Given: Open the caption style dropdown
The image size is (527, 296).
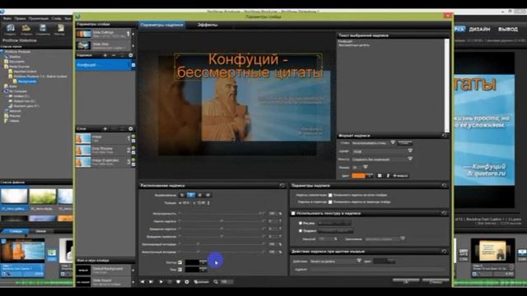Looking at the screenshot, I should (x=374, y=143).
